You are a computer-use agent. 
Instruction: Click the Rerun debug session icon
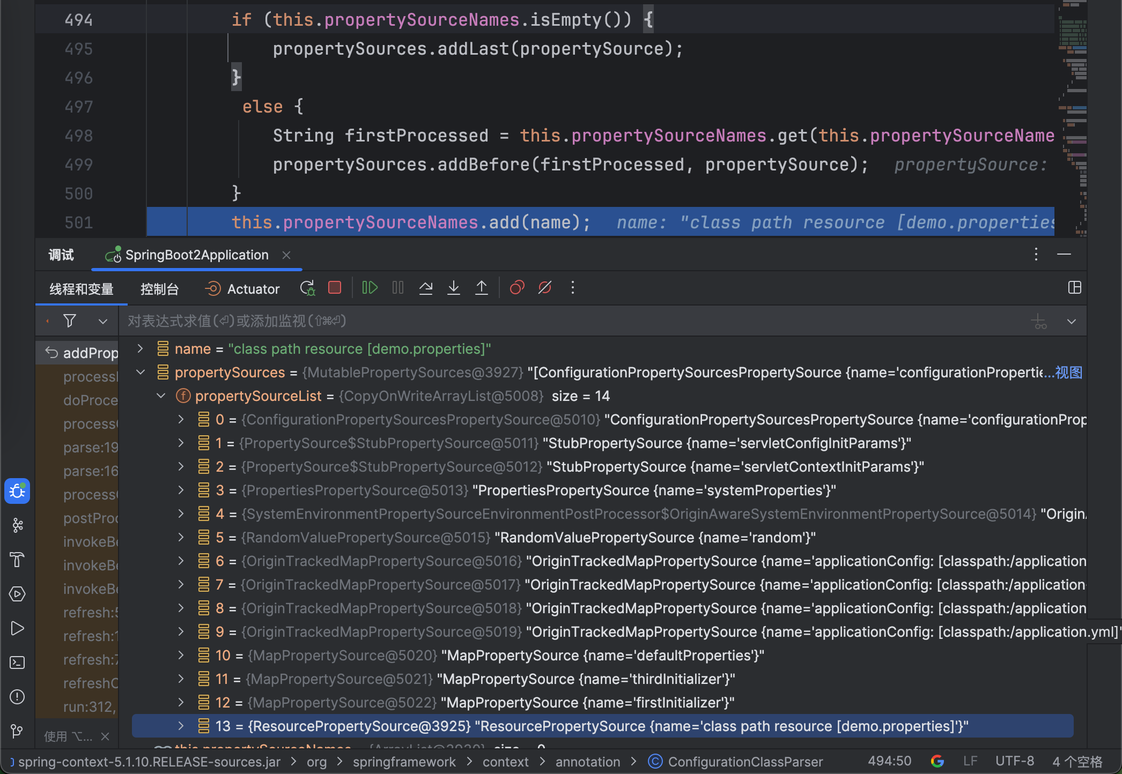coord(307,288)
